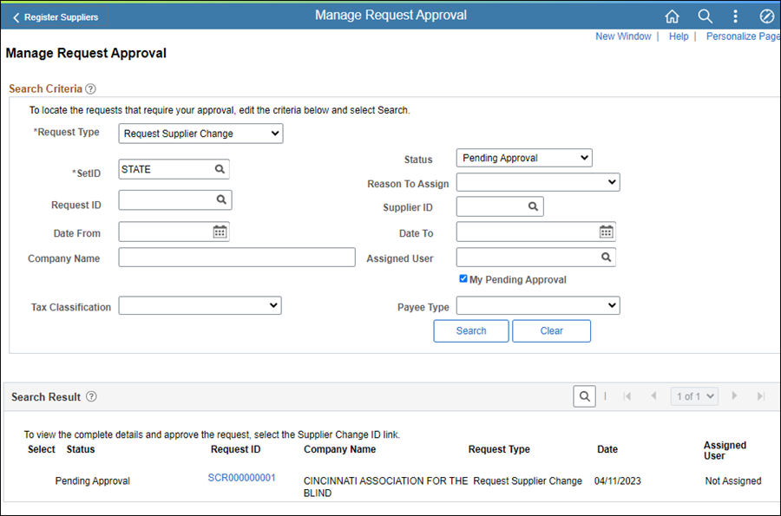Open request SCR000000001 link
781x516 pixels.
pyautogui.click(x=241, y=478)
